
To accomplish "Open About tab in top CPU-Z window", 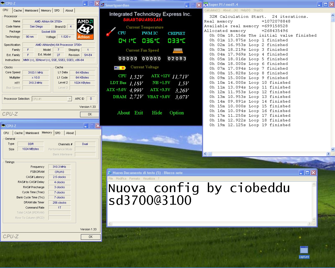I will (69, 10).
